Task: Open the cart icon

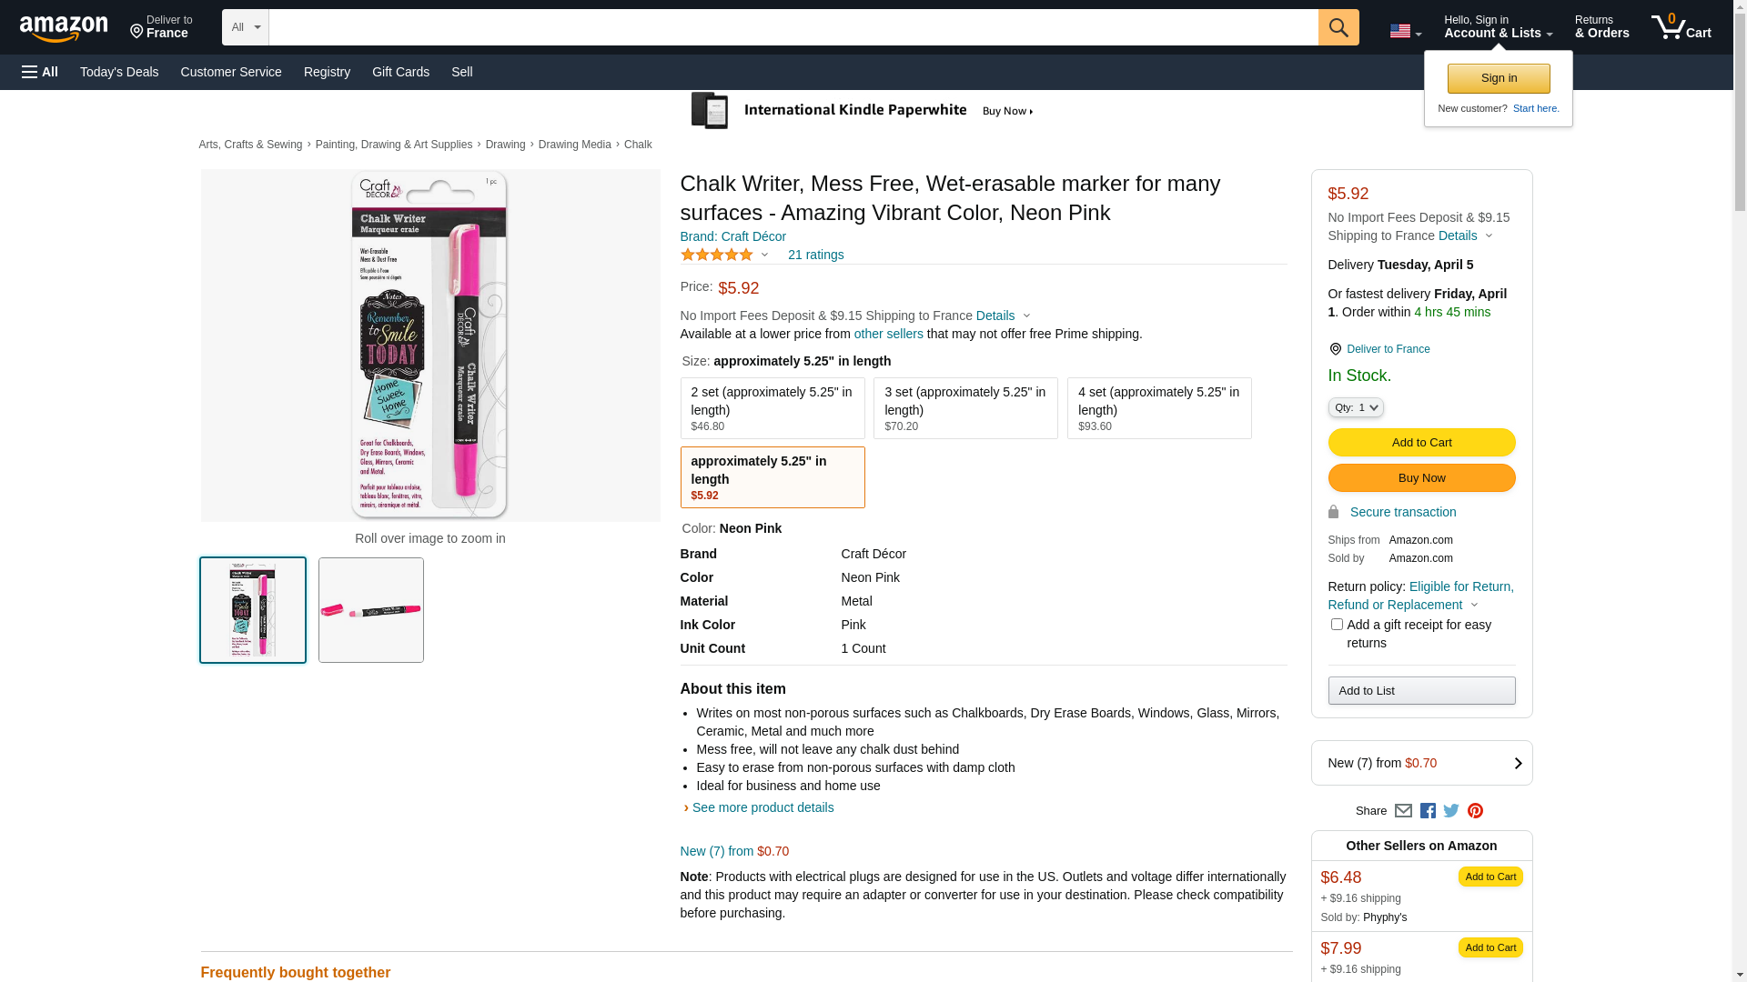Action: (1681, 27)
